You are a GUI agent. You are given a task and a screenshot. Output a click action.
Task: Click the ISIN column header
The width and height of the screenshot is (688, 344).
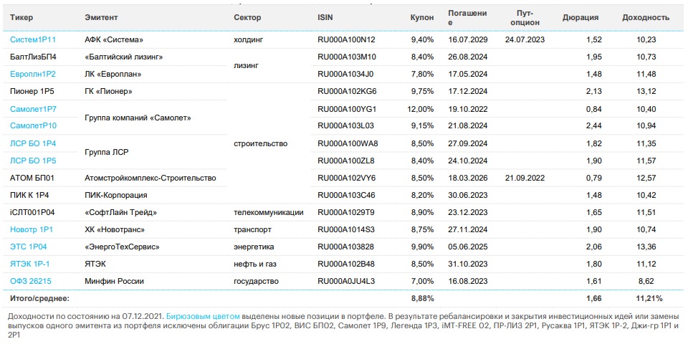[325, 17]
